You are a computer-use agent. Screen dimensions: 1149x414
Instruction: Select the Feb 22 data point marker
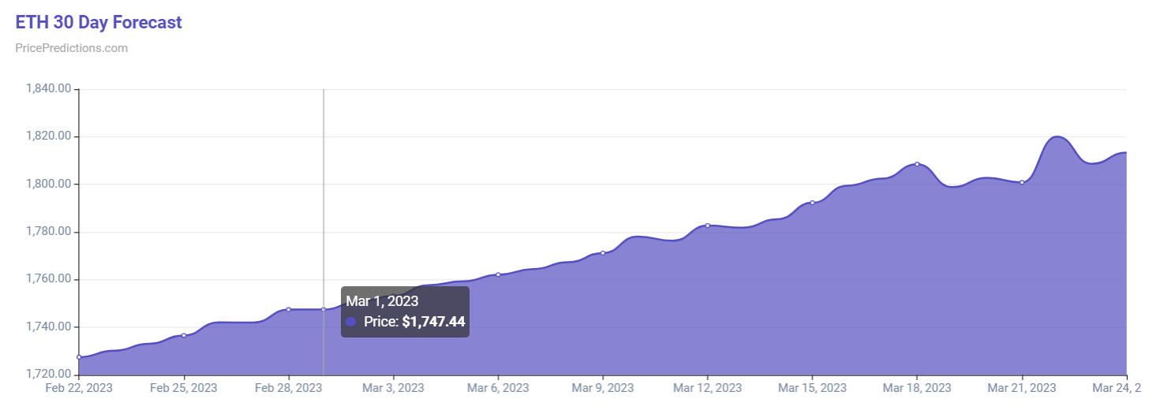[x=79, y=357]
